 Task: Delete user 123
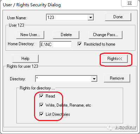click(x=66, y=35)
